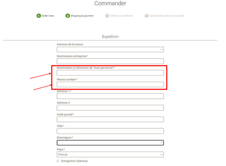Focus the Adresse 2 input box
226x166 pixels.
click(x=110, y=108)
